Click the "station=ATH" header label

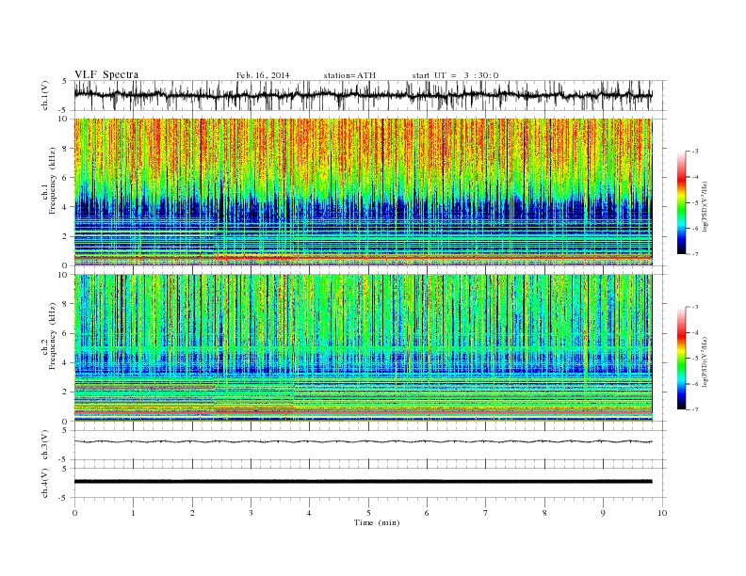[349, 75]
